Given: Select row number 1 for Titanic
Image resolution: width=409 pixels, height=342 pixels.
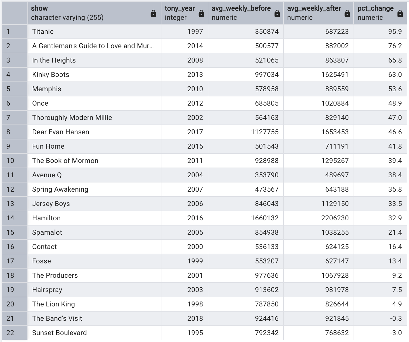Looking at the screenshot, I should click(x=14, y=32).
